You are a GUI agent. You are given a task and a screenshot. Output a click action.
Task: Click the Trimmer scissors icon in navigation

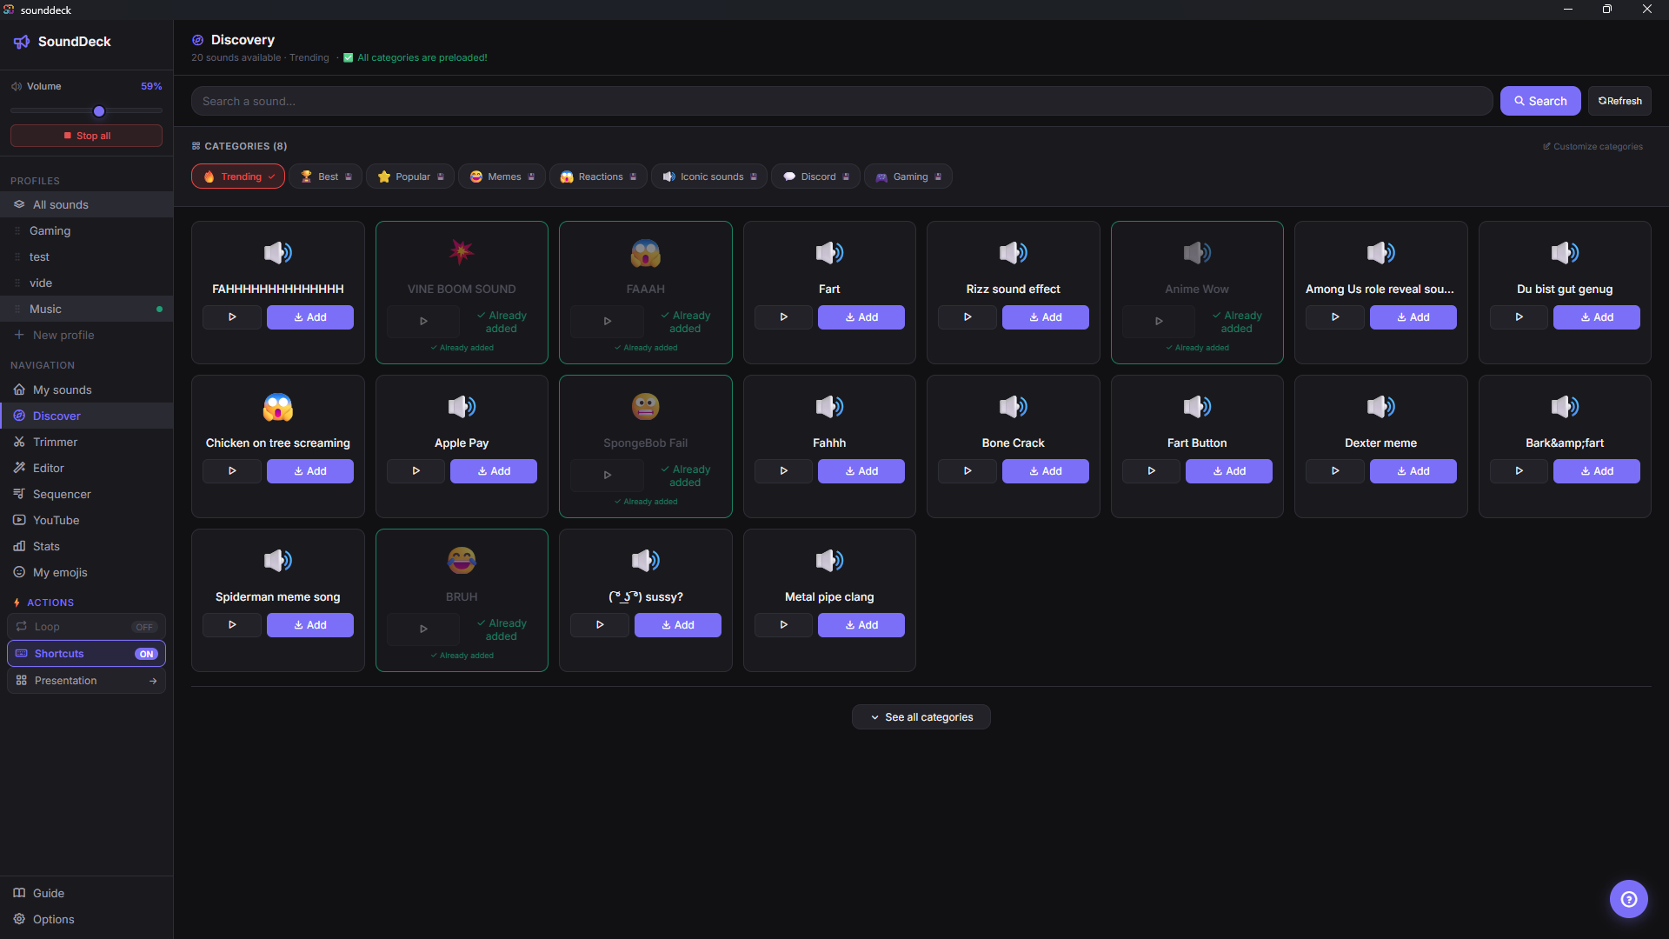[x=19, y=442]
